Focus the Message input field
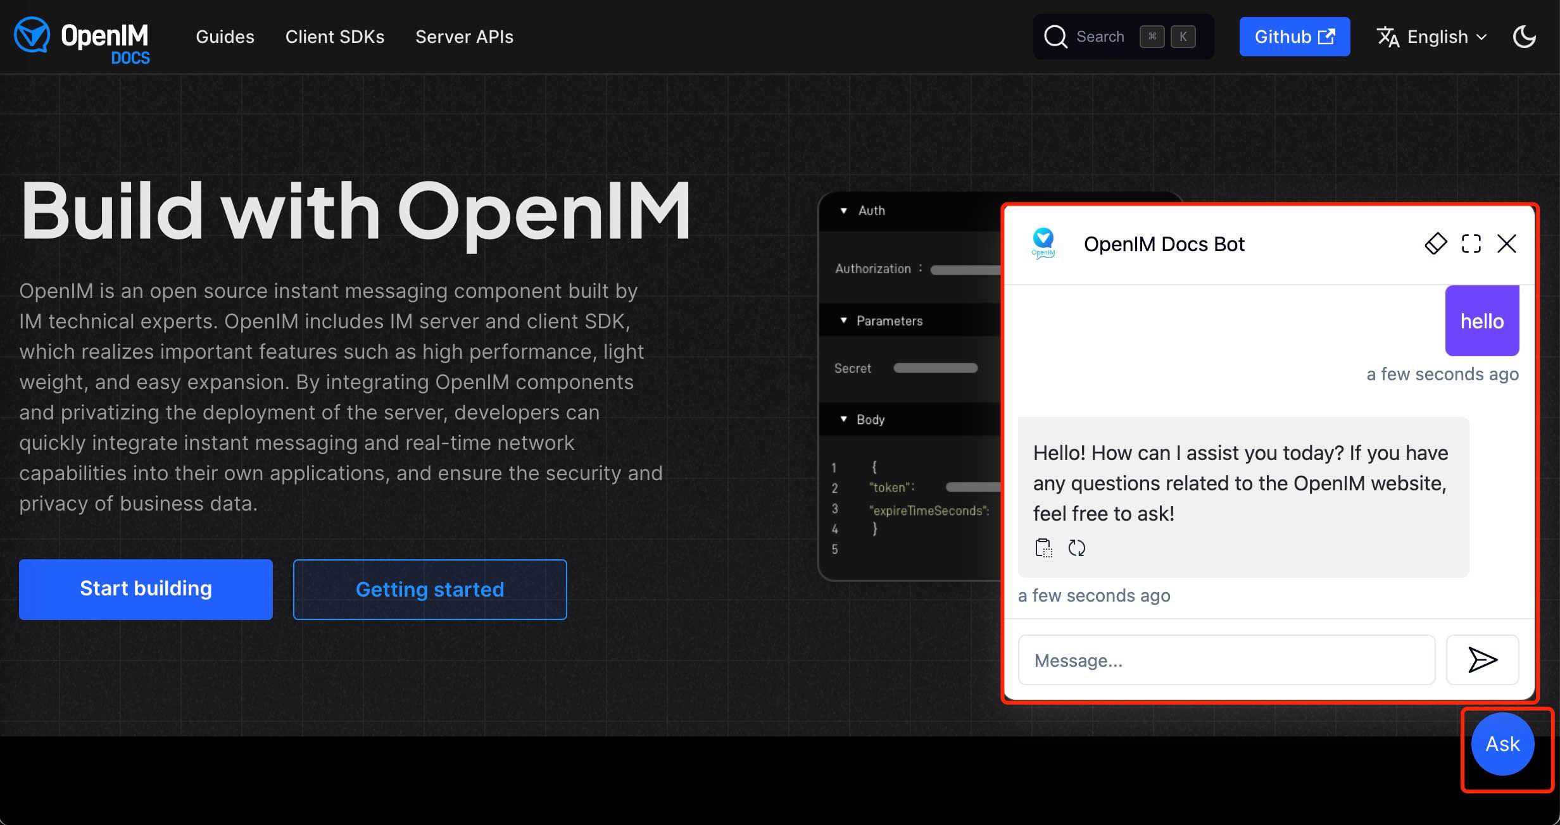This screenshot has height=825, width=1560. point(1226,661)
